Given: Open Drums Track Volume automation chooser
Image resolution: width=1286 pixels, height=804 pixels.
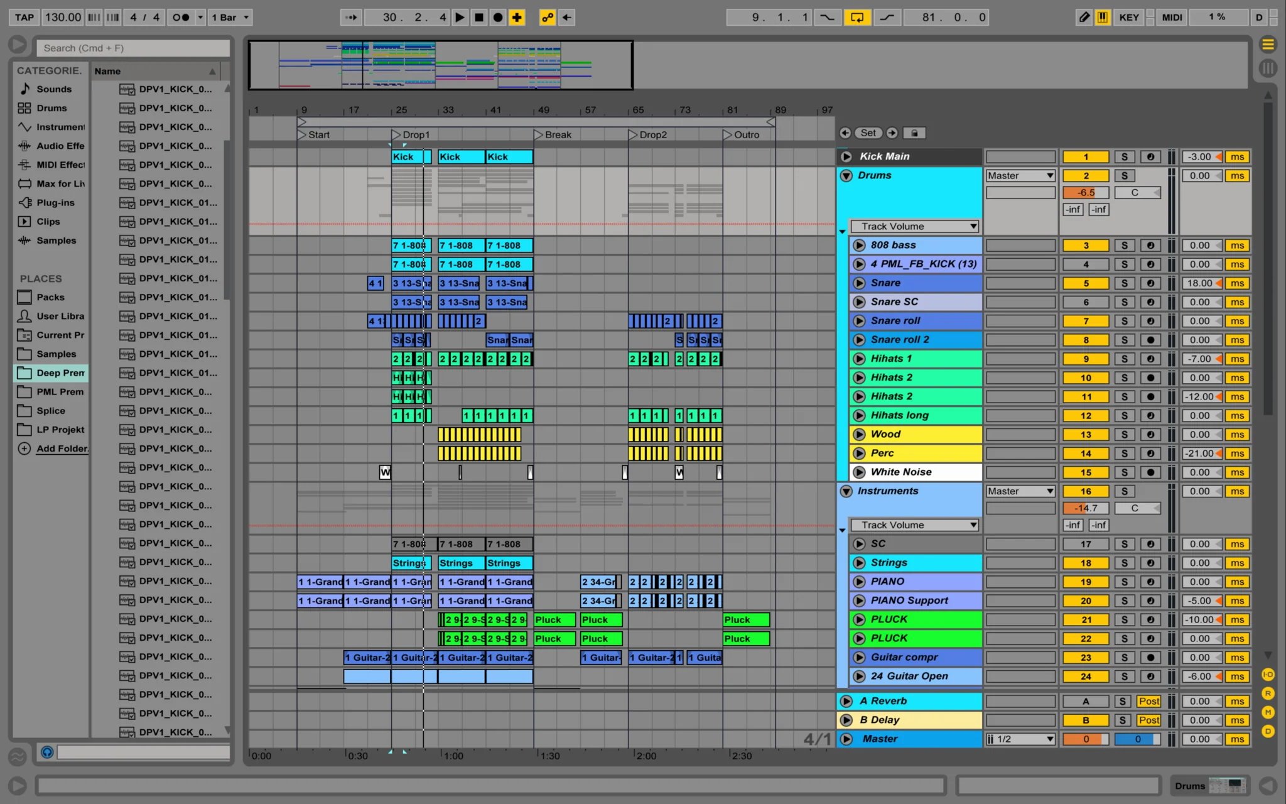Looking at the screenshot, I should pyautogui.click(x=915, y=226).
